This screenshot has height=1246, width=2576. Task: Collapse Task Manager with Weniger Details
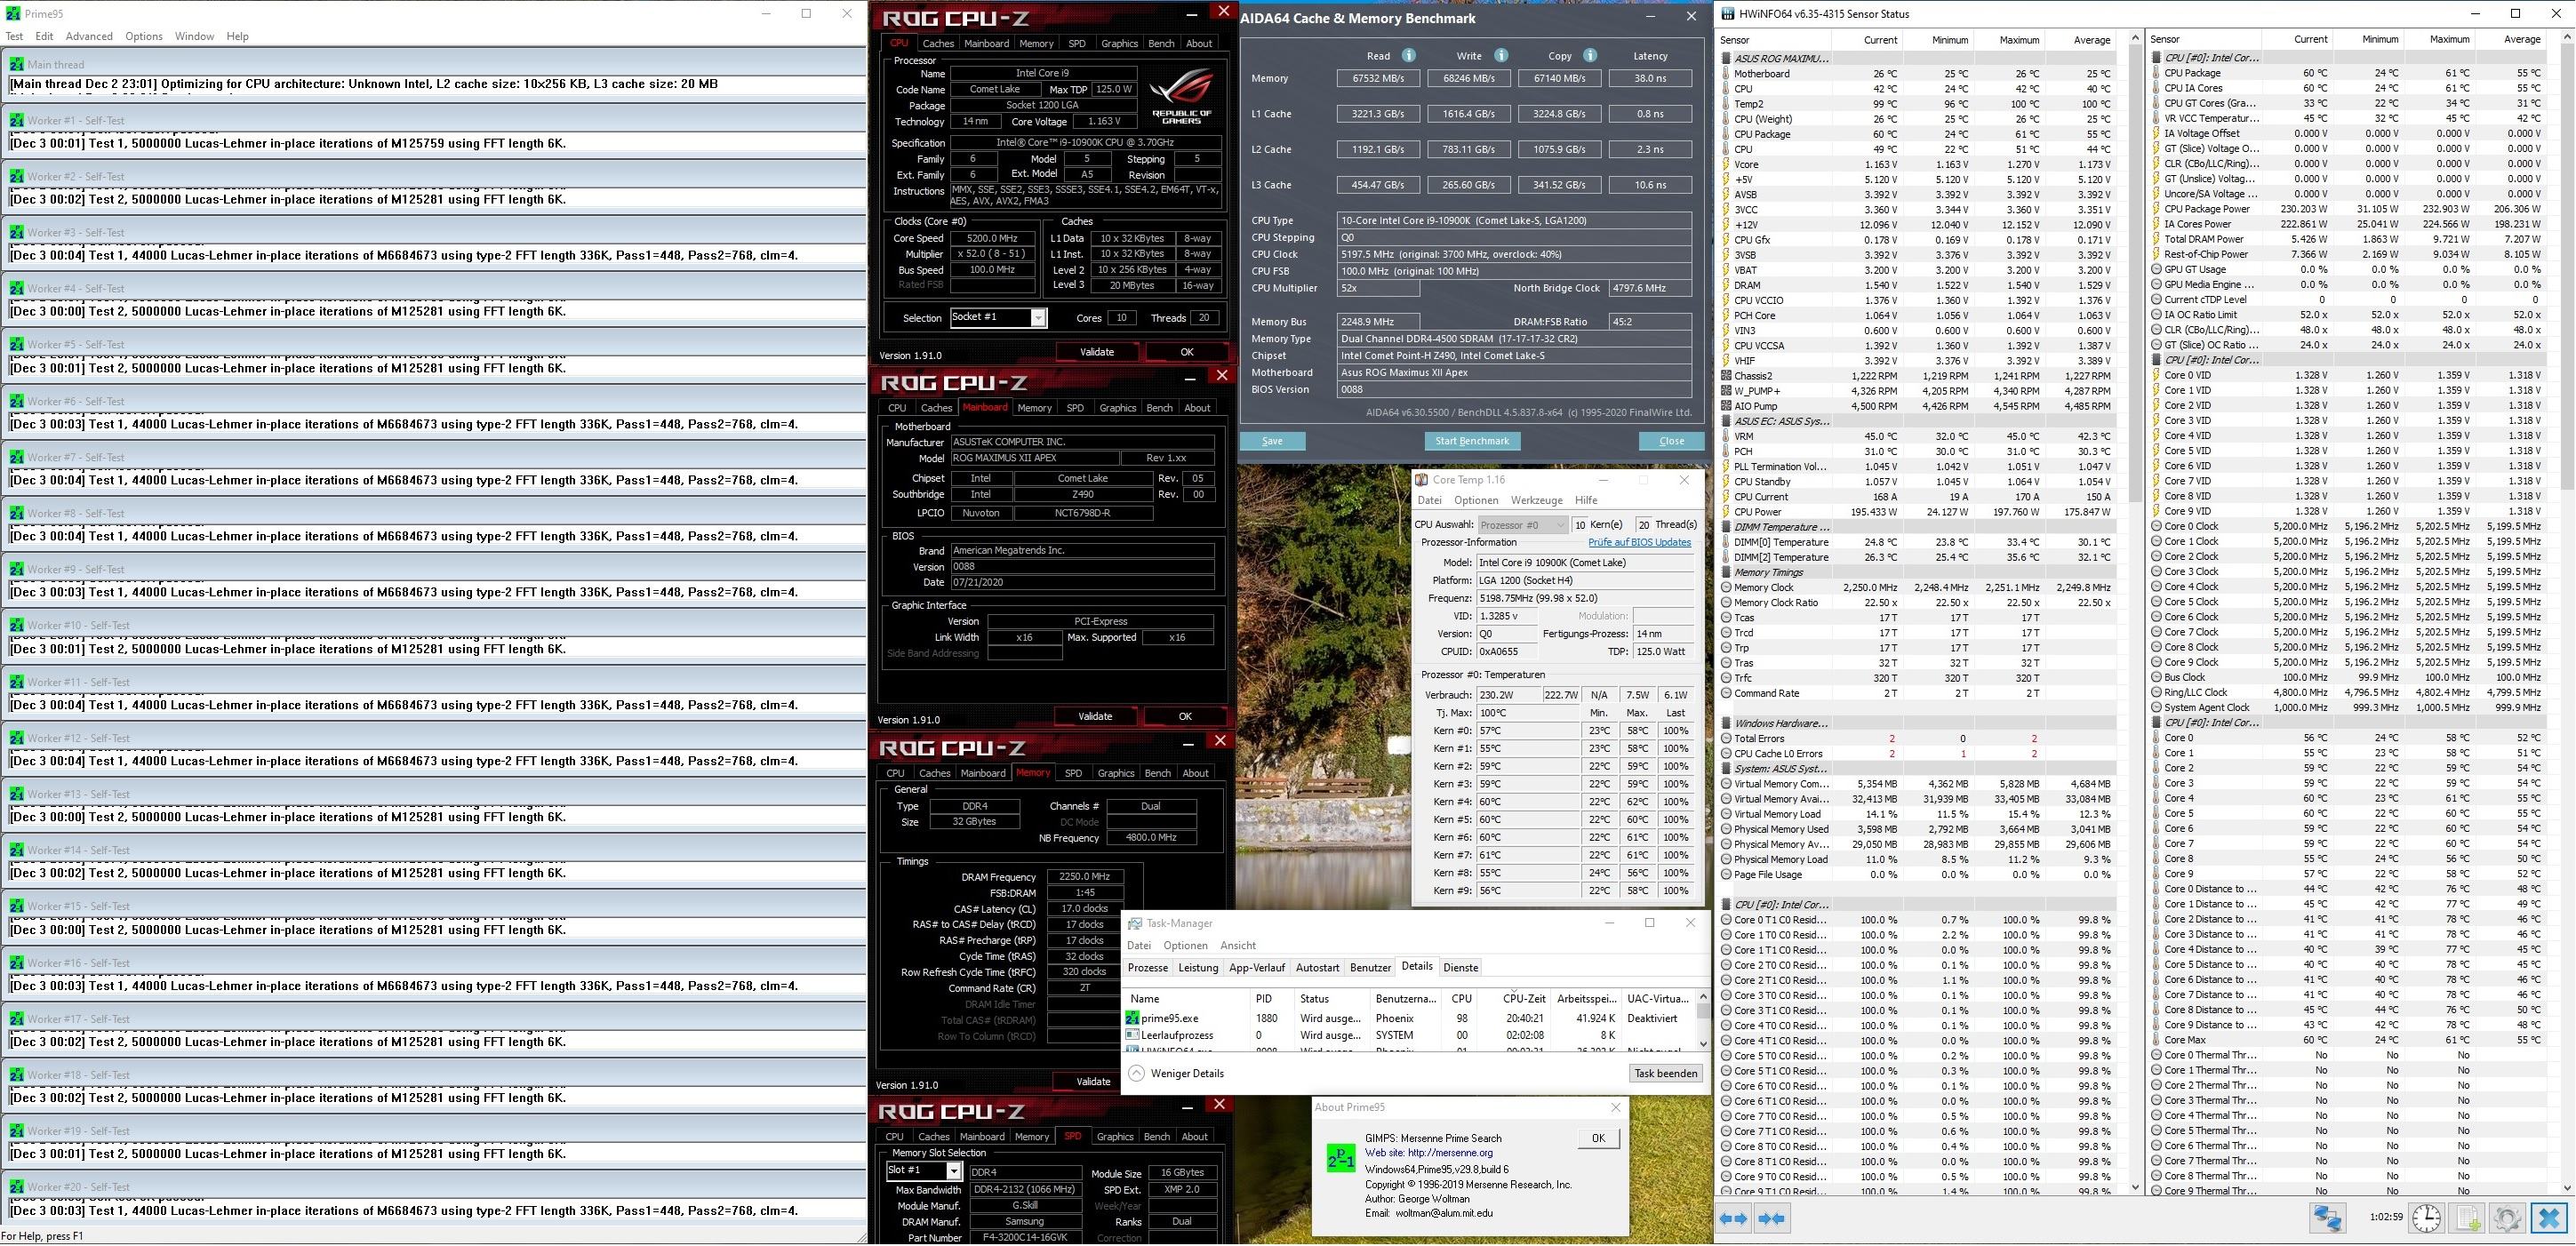point(1176,1073)
